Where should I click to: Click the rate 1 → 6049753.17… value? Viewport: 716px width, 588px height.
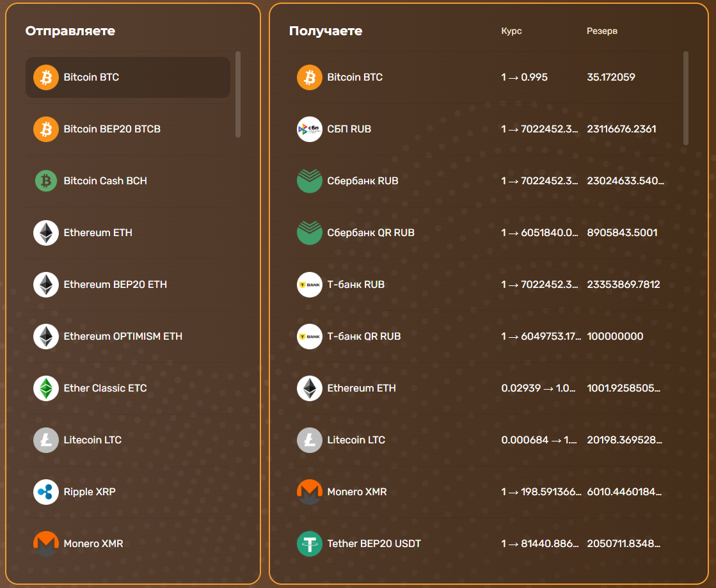click(541, 337)
